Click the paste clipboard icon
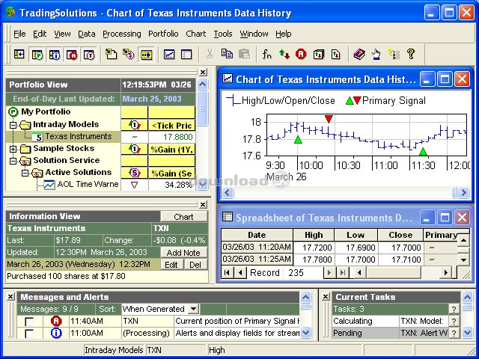479x359 pixels. (x=244, y=55)
